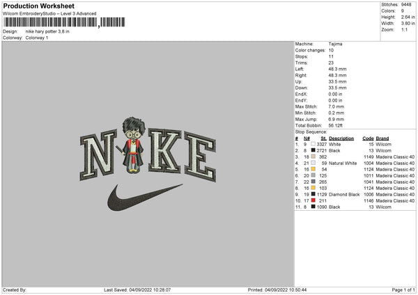Viewport: 418px width, 295px height.
Task: Pick the red swatch for code 1146
Action: [313, 200]
